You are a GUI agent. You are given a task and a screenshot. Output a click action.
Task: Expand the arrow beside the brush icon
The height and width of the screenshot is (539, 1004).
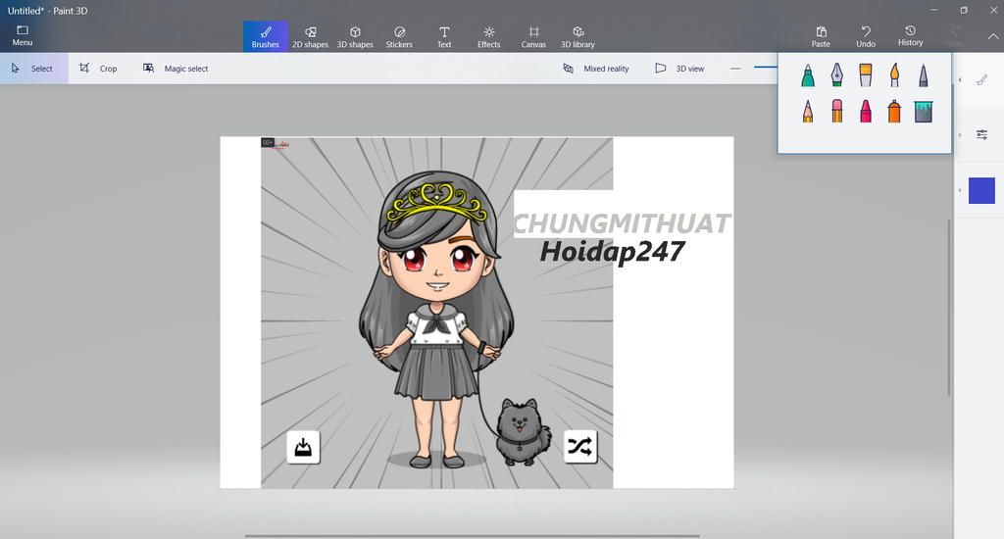(x=959, y=80)
